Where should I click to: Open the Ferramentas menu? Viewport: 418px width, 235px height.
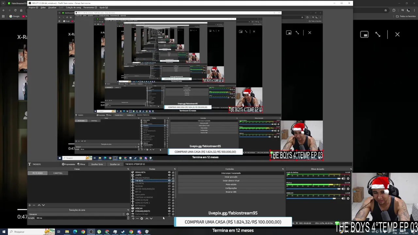click(x=90, y=8)
